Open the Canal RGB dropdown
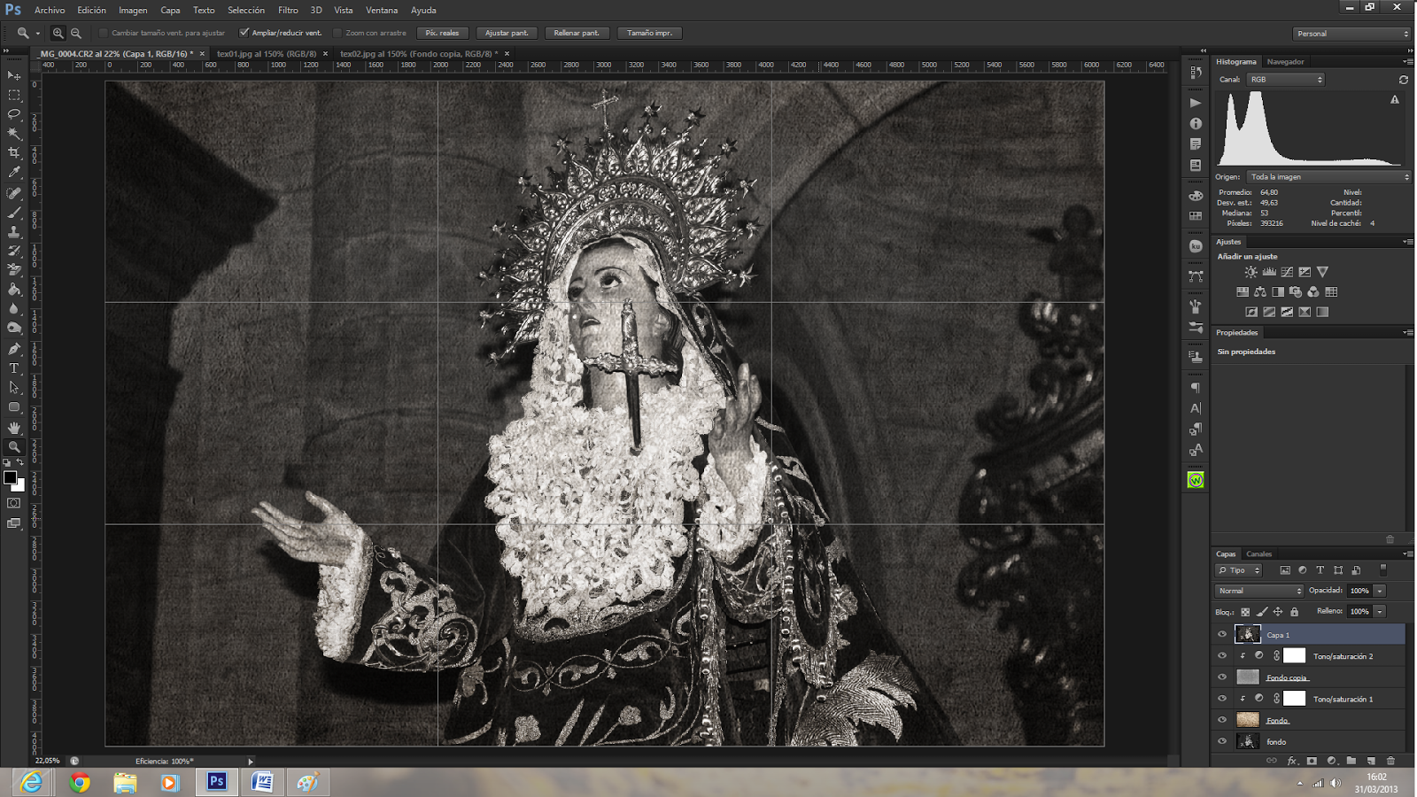Viewport: 1417px width, 797px height. click(1286, 80)
